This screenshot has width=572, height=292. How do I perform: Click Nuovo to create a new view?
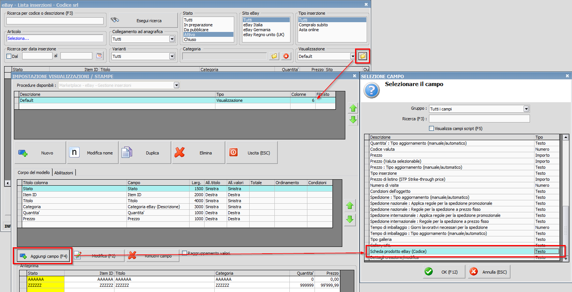40,153
